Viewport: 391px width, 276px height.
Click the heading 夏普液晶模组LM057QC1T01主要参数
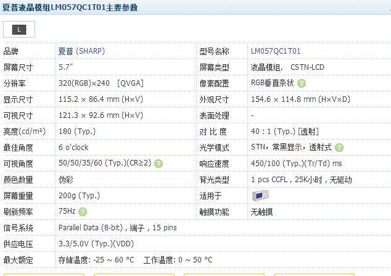70,7
